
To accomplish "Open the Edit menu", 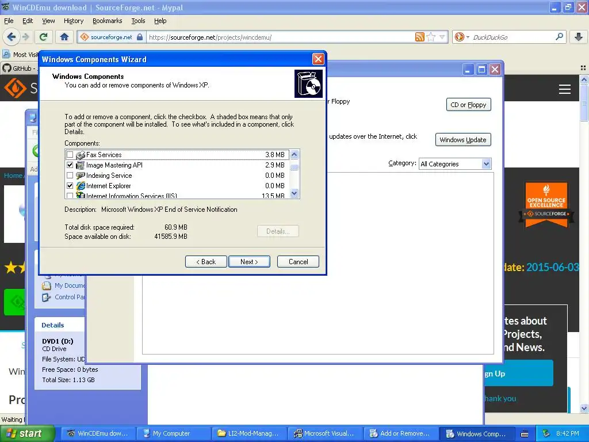I will 28,21.
